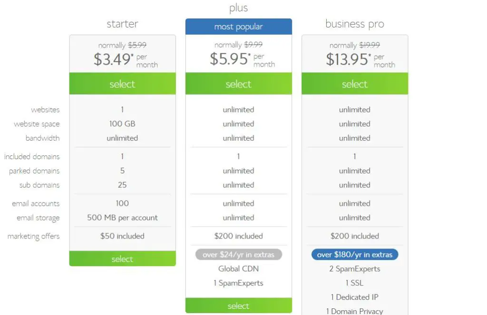Click the plus plan top select button

pyautogui.click(x=239, y=84)
